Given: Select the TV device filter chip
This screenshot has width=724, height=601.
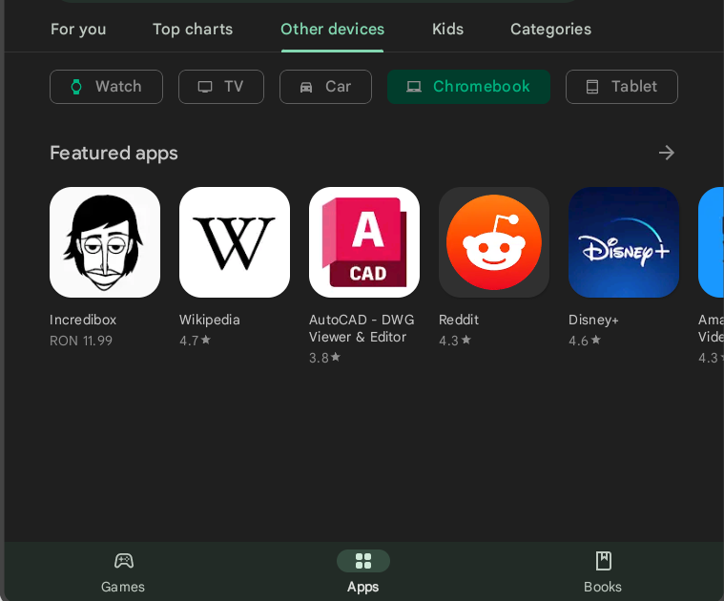Looking at the screenshot, I should [x=221, y=87].
